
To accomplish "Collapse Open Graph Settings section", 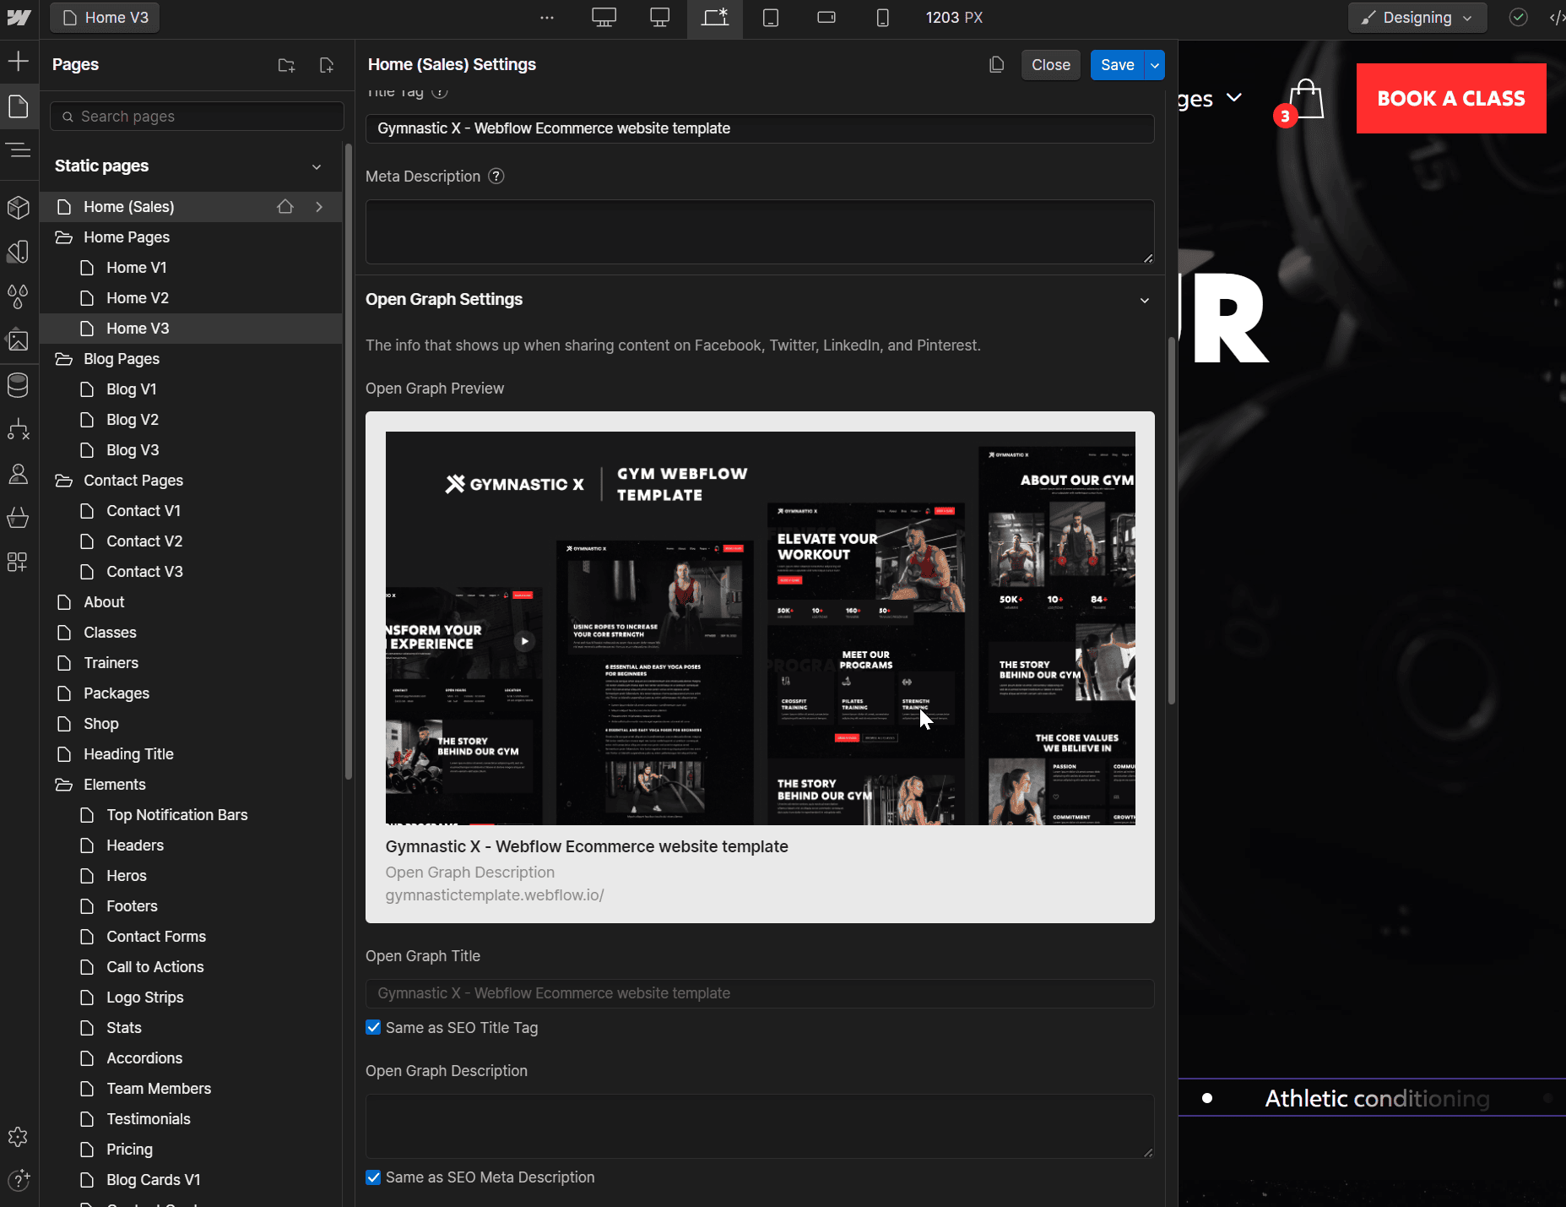I will point(1145,300).
